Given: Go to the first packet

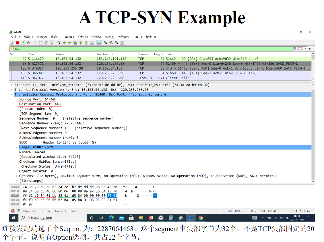Looking at the screenshot, I should pyautogui.click(x=81, y=43).
